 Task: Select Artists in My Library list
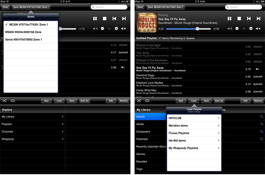click(x=150, y=124)
